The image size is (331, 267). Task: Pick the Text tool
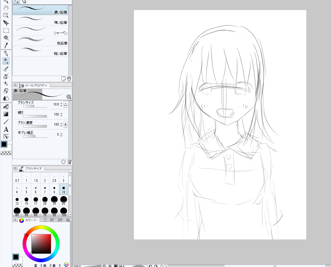[6, 129]
